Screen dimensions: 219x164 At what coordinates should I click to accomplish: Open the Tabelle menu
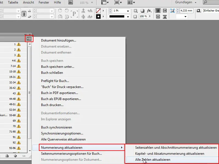click(x=13, y=2)
